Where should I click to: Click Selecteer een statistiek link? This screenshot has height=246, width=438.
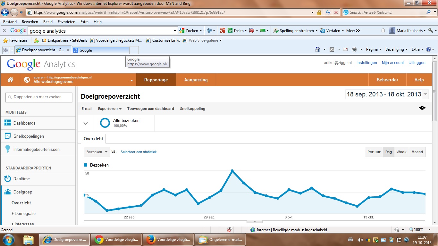[x=139, y=152]
